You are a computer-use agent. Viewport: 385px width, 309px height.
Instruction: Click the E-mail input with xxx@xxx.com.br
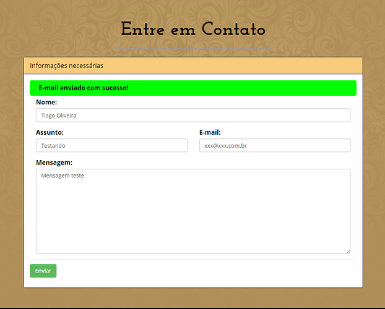point(275,145)
